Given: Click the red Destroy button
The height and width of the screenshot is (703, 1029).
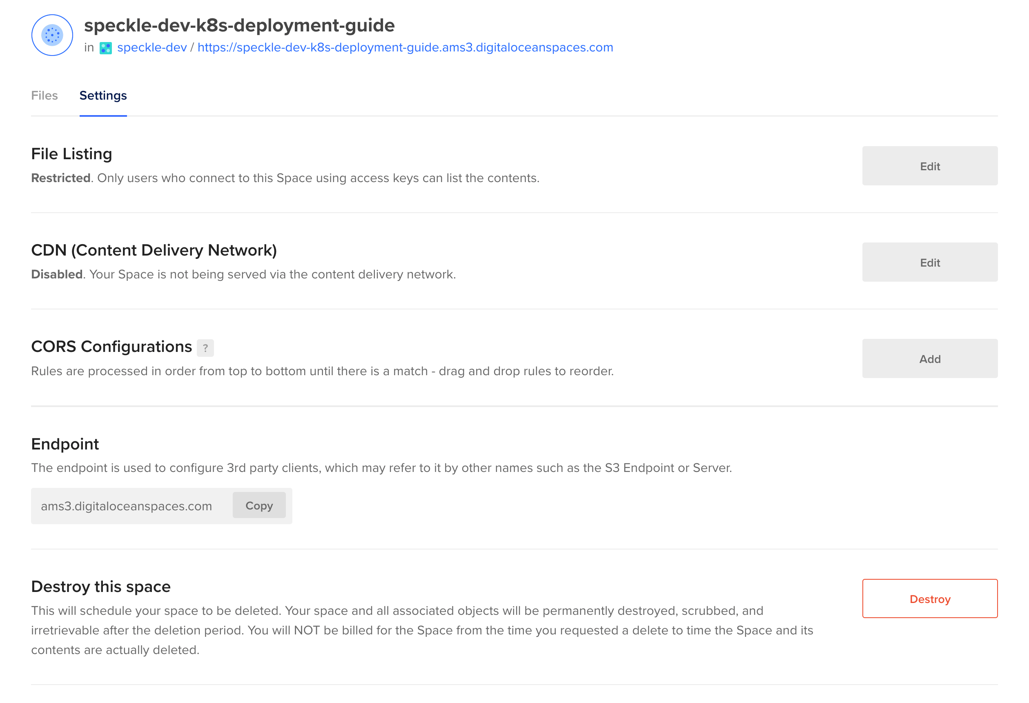Looking at the screenshot, I should click(930, 598).
